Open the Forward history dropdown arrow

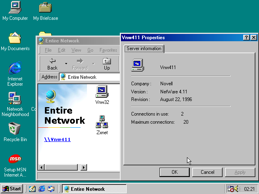pyautogui.click(x=93, y=64)
